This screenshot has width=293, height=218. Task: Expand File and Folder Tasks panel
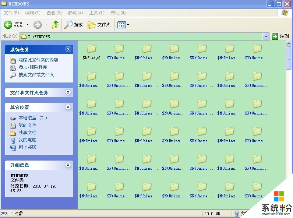point(68,92)
